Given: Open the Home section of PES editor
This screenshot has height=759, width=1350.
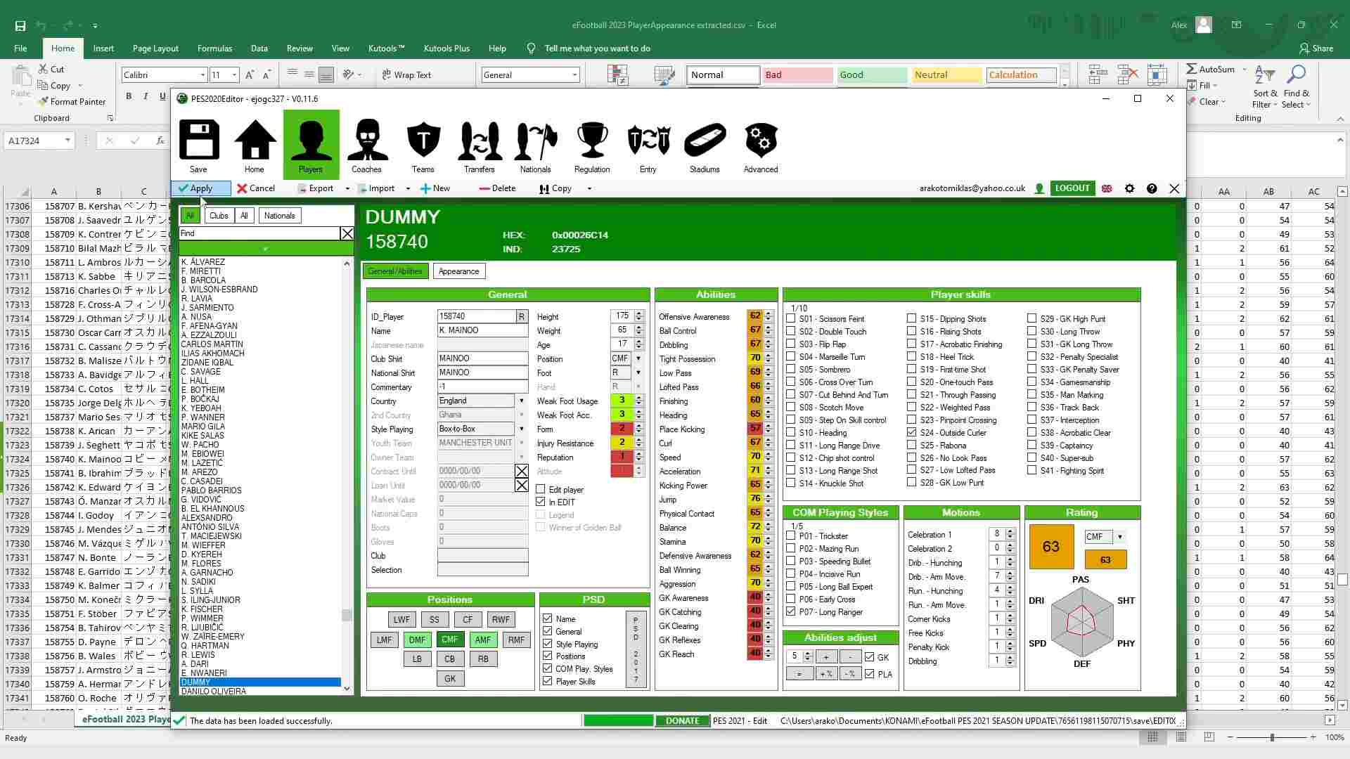Looking at the screenshot, I should pyautogui.click(x=255, y=145).
